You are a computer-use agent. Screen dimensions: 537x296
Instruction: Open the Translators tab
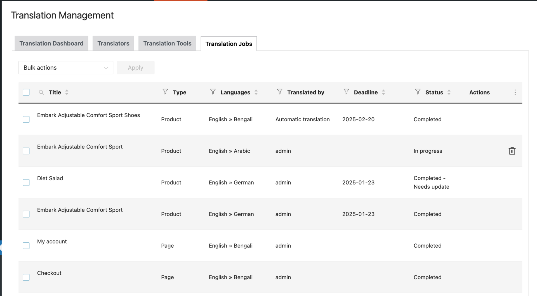point(113,43)
